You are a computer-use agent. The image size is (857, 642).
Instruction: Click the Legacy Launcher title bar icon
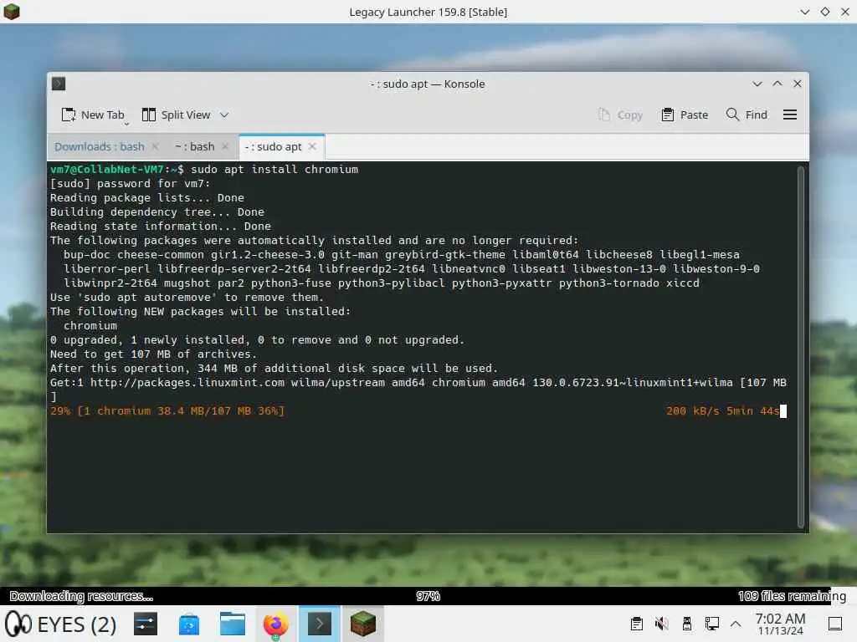tap(12, 12)
